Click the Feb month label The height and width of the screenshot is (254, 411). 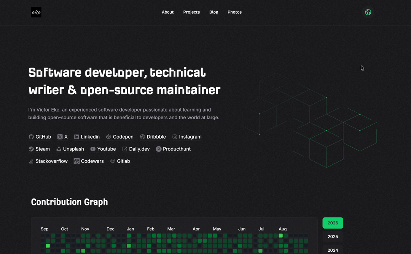[x=151, y=229]
